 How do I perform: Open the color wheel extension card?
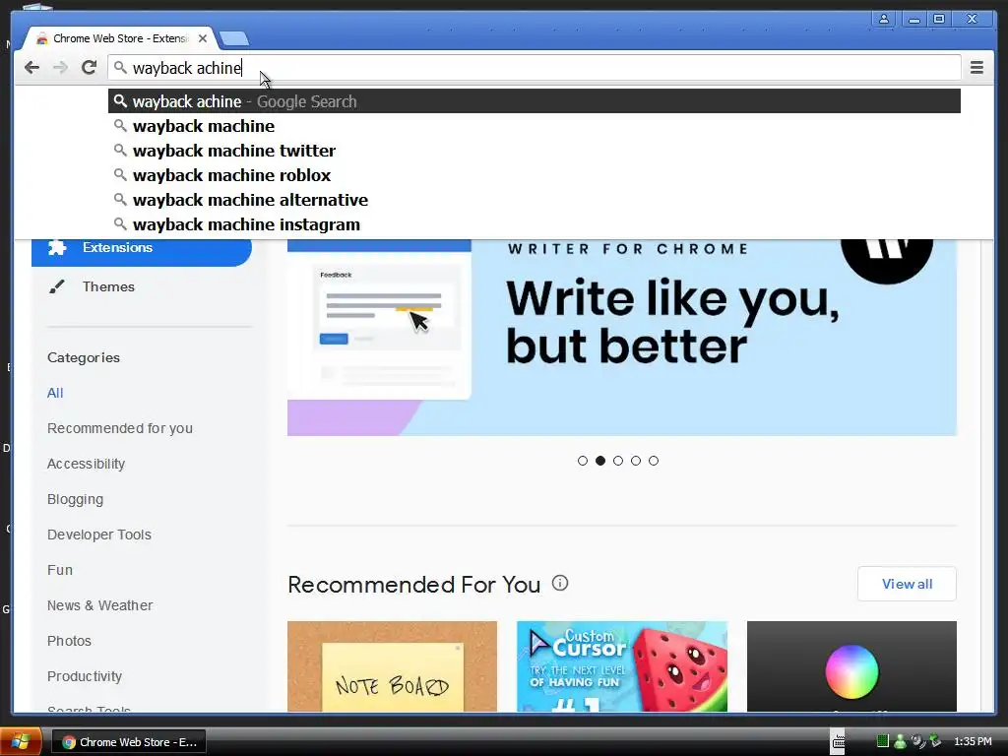[x=851, y=666]
